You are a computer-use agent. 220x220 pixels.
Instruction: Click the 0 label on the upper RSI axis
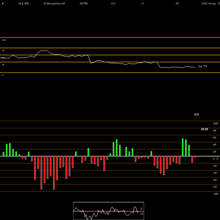tap(2, 75)
